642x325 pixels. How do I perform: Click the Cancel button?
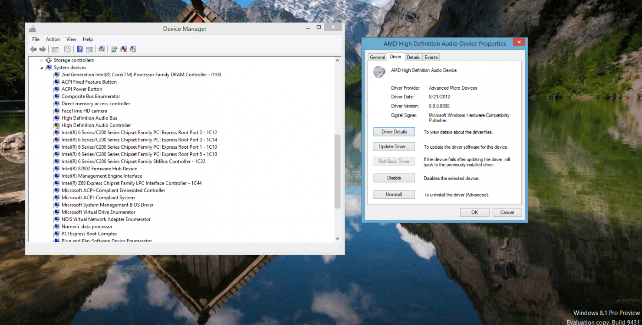507,212
